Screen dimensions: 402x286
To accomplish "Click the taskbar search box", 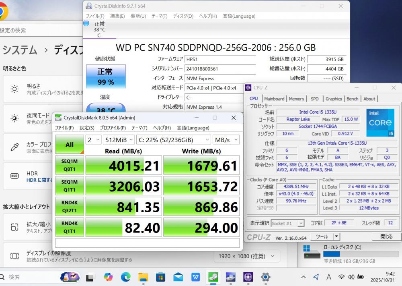I will point(28,277).
